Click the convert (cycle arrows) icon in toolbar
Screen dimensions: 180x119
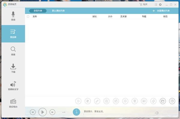click(88, 101)
